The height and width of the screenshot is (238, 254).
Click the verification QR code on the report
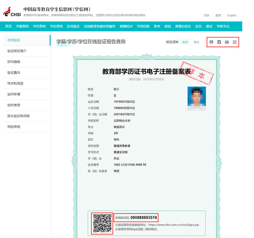(102, 223)
